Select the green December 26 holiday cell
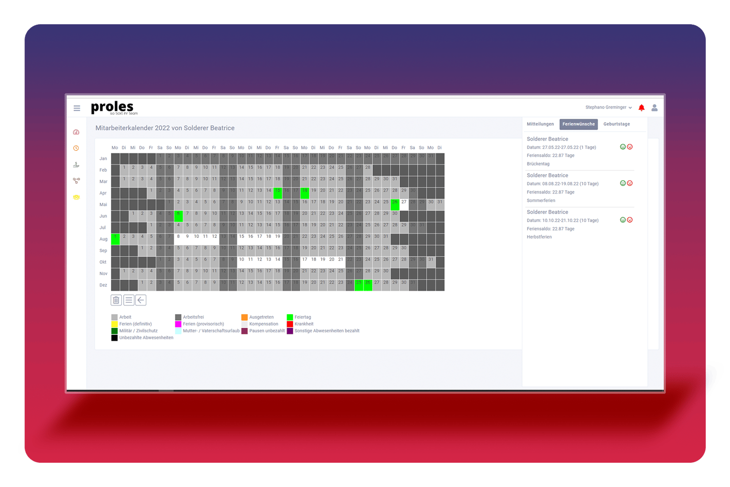This screenshot has width=730, height=487. [368, 285]
